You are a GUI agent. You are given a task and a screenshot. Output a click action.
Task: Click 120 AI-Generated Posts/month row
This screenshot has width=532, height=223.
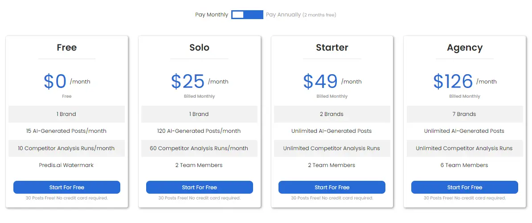click(199, 131)
